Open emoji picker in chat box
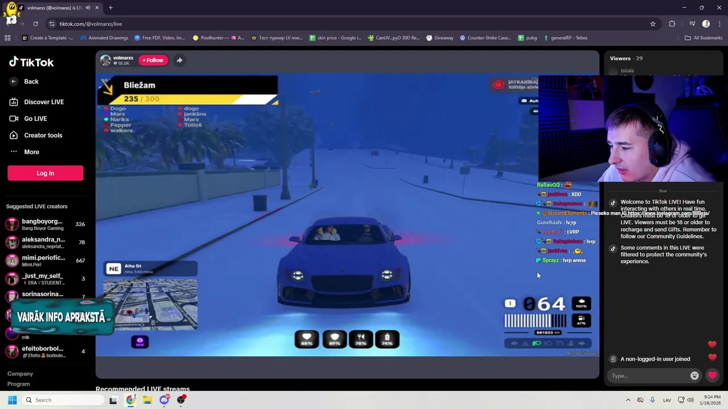 pos(694,375)
